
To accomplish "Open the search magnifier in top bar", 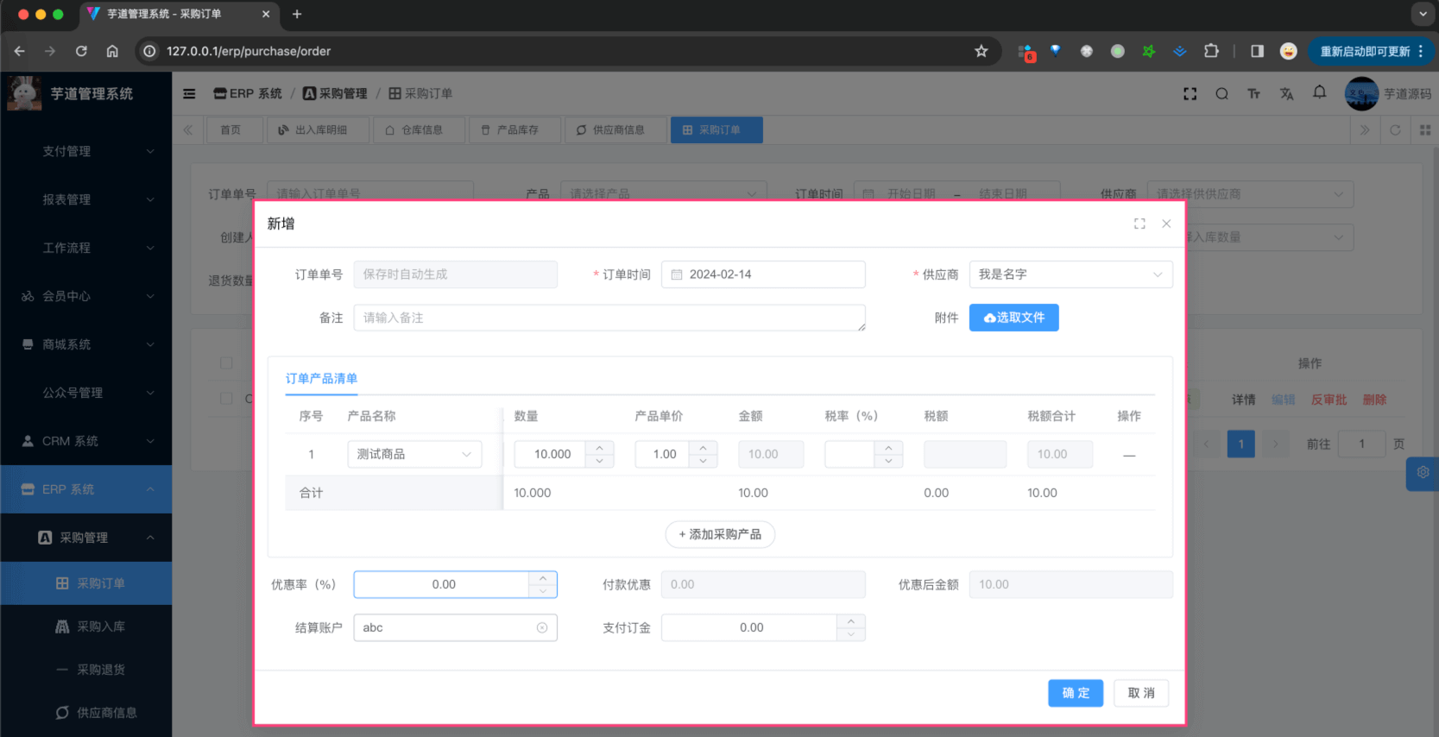I will point(1221,94).
